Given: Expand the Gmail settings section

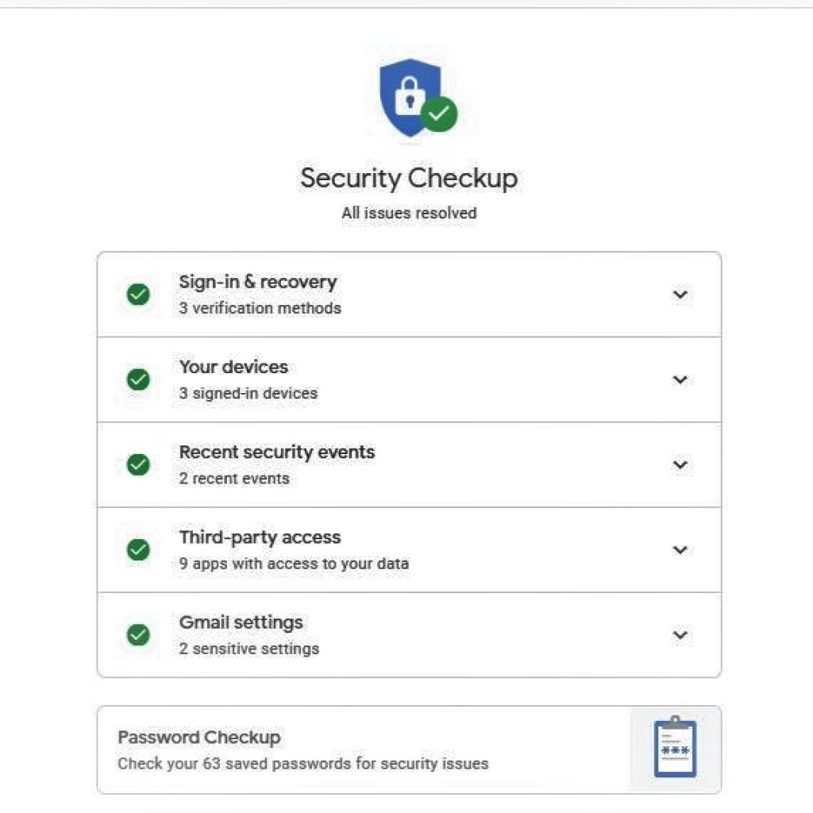Looking at the screenshot, I should 680,635.
